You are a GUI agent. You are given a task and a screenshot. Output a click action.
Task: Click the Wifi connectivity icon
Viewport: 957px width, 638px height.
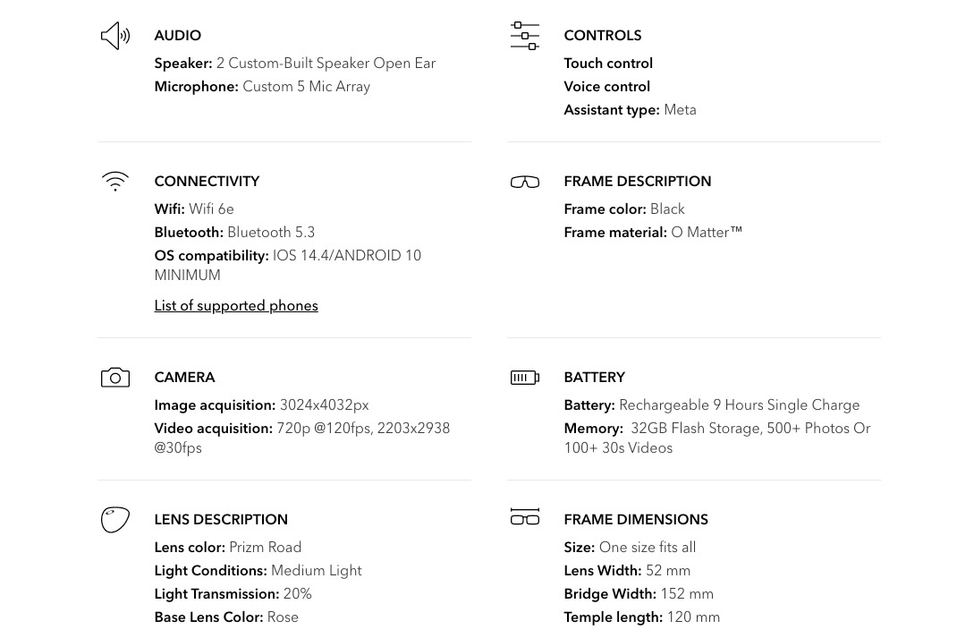(115, 182)
